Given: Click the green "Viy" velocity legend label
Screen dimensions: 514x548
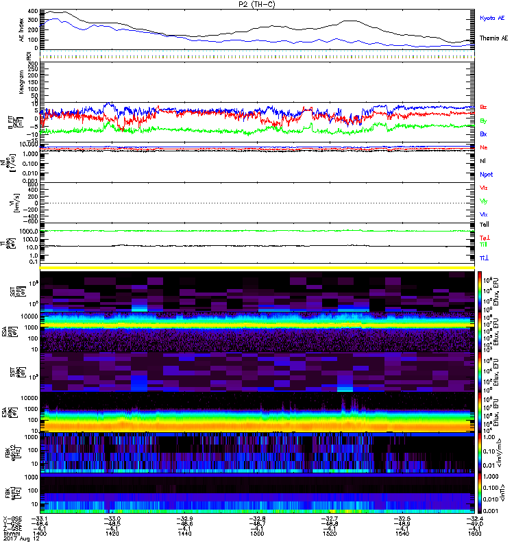Looking at the screenshot, I should [484, 201].
